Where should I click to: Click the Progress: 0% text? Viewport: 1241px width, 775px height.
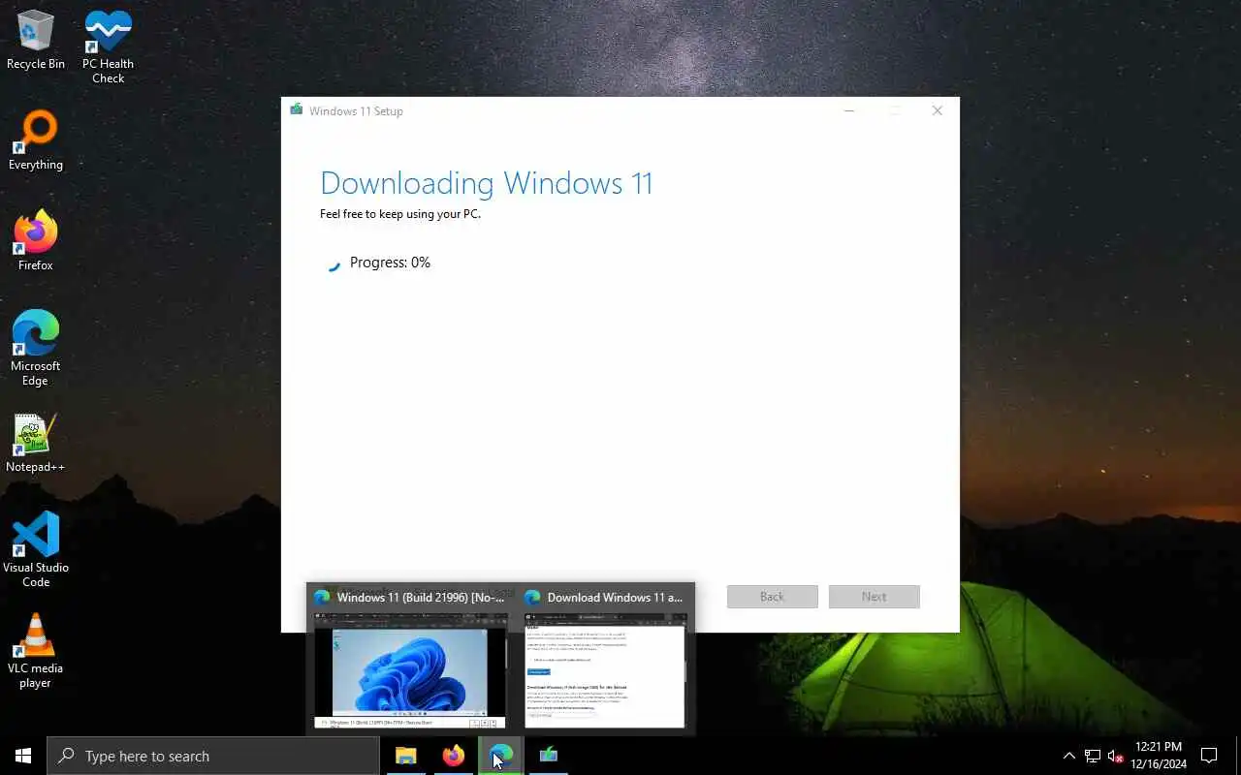pyautogui.click(x=390, y=263)
